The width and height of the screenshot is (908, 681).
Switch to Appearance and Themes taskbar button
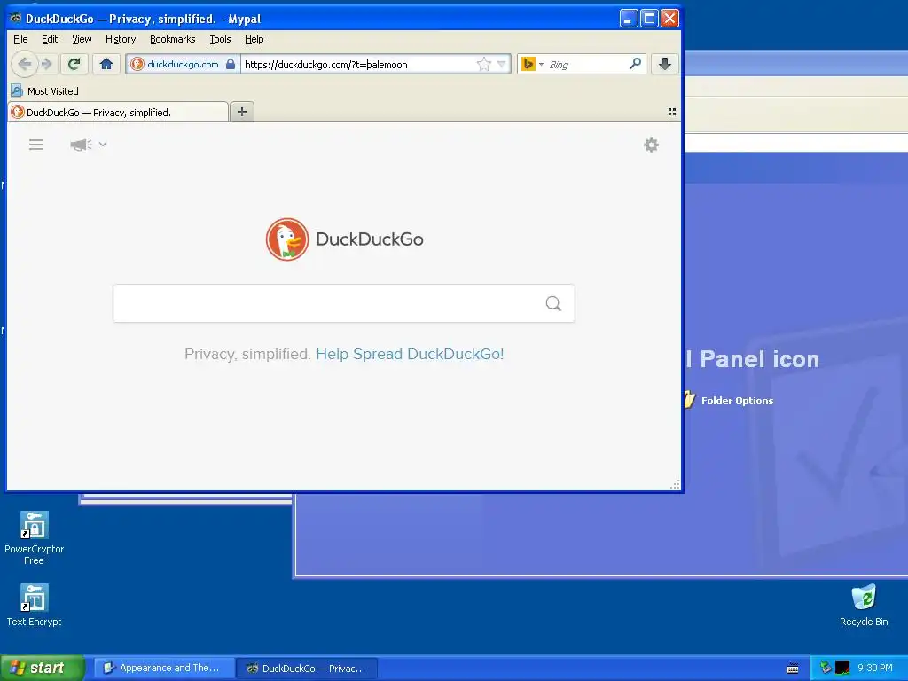click(x=164, y=668)
